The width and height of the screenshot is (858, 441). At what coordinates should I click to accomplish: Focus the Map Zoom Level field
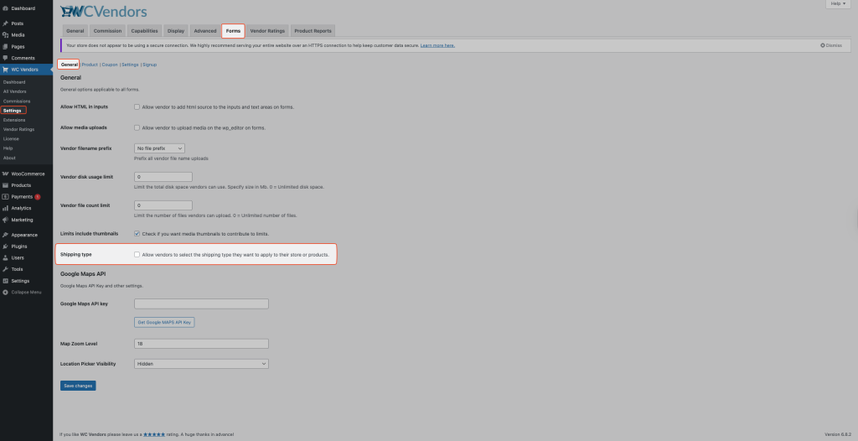(x=201, y=344)
